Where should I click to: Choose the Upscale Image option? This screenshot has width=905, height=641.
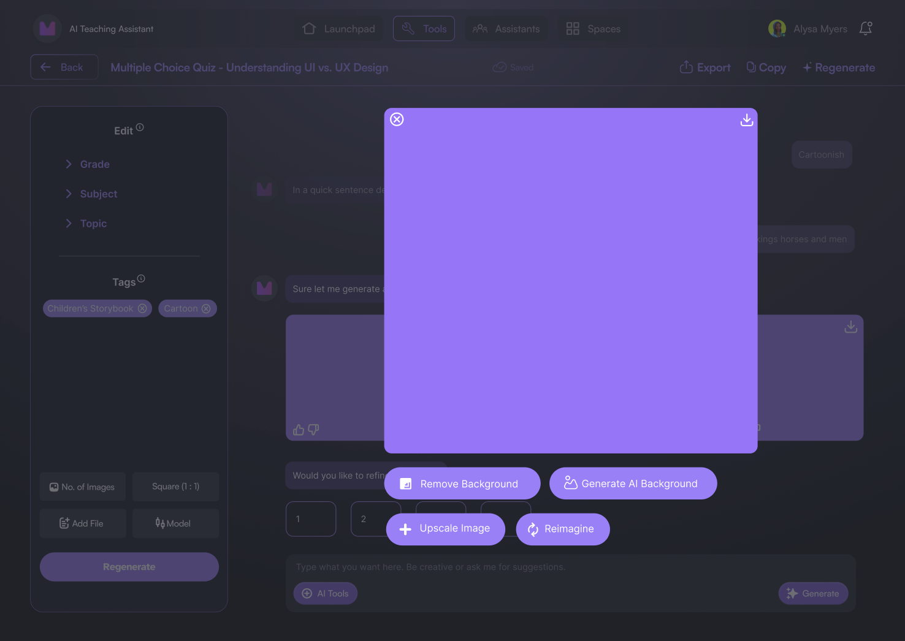445,529
